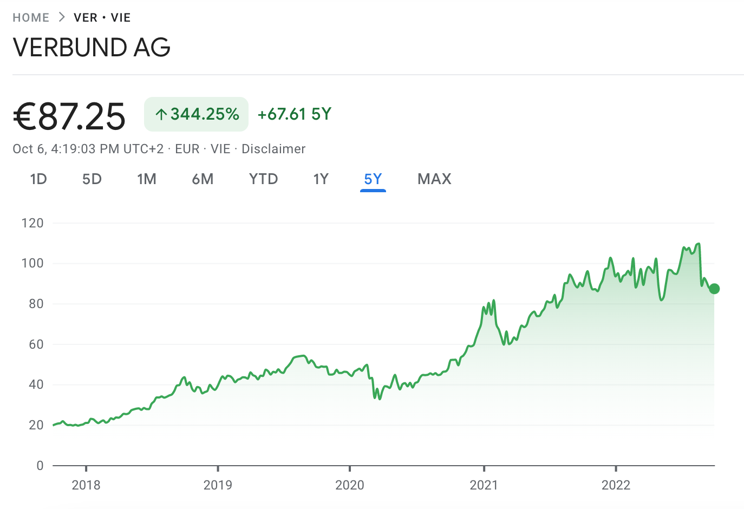Click the VER • VIE breadcrumb item

tap(101, 17)
